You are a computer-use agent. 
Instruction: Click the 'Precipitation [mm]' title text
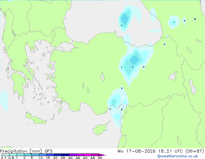point(21,151)
